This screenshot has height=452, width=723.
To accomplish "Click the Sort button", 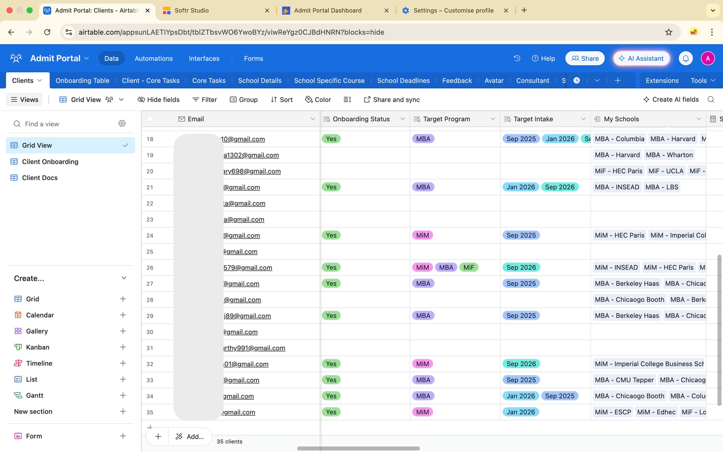I will tap(281, 99).
